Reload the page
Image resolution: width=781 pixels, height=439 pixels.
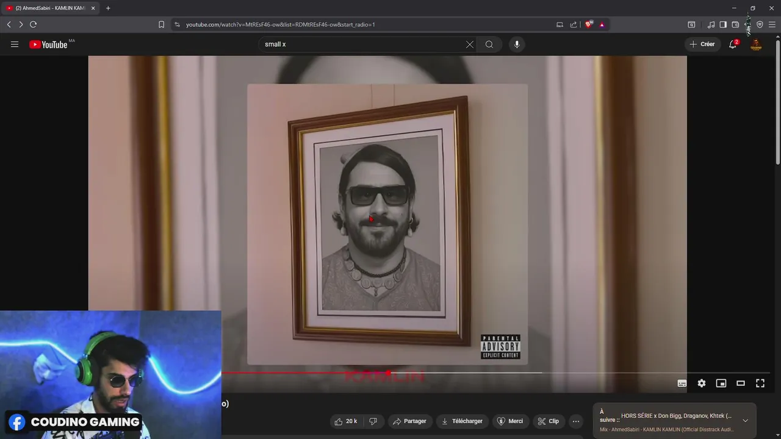coord(34,24)
